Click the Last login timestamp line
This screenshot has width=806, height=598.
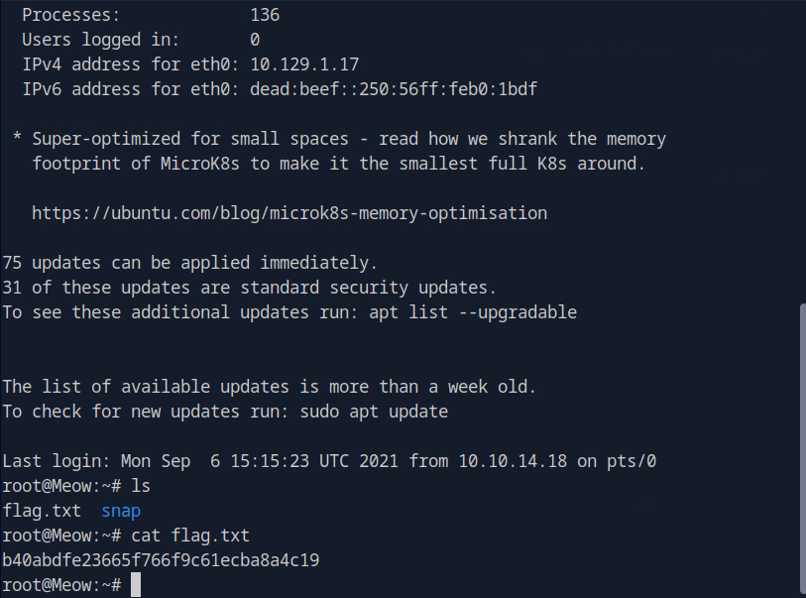click(329, 461)
